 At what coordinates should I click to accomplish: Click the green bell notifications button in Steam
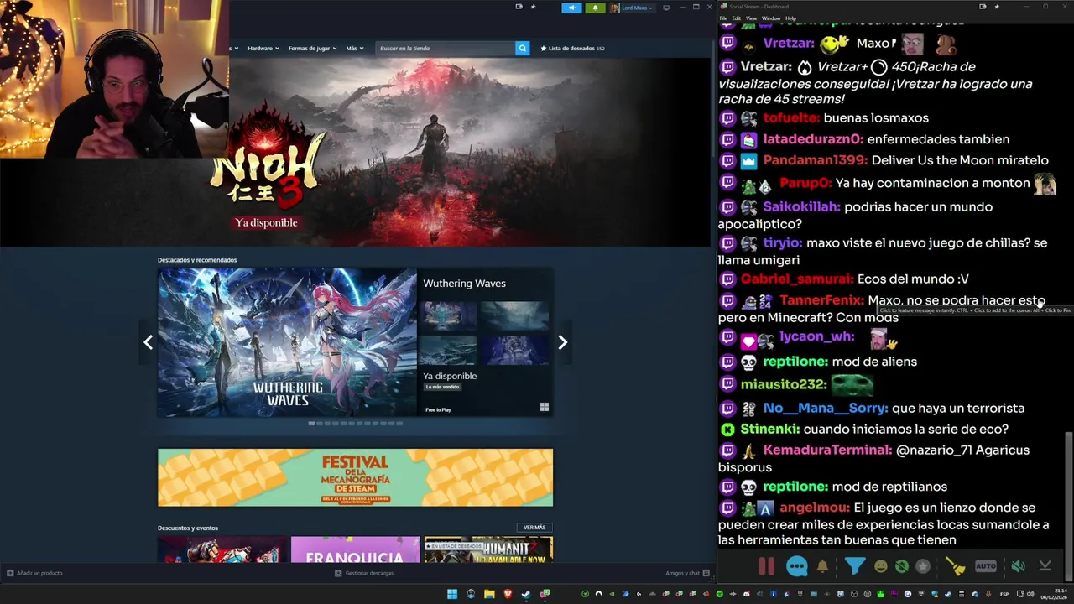595,8
